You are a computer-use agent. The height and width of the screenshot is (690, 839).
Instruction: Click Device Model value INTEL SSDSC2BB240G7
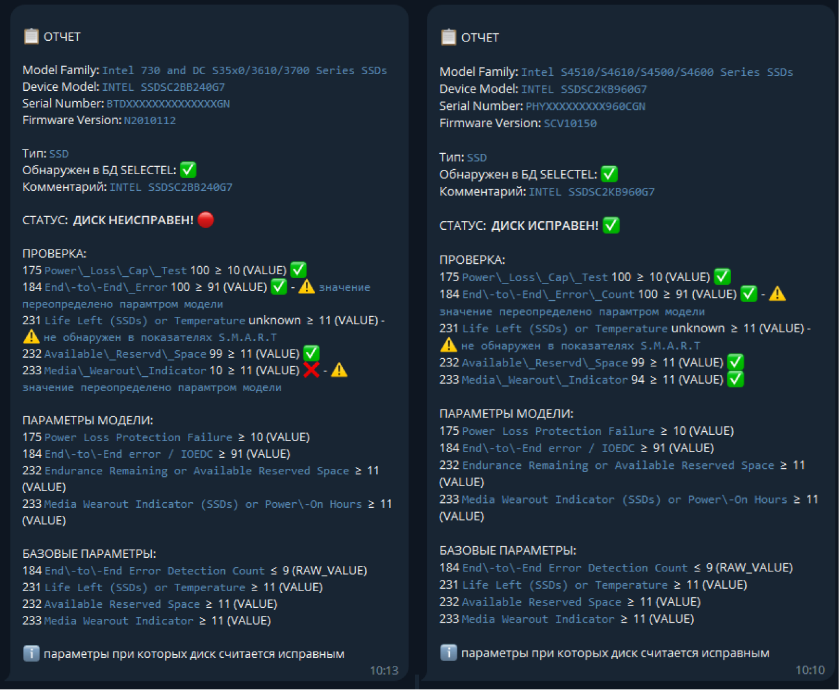[x=164, y=87]
